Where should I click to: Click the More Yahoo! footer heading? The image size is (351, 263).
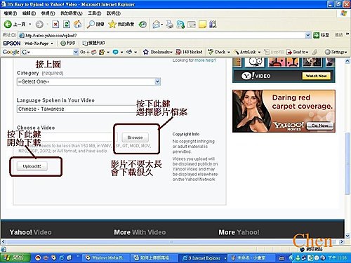point(239,232)
